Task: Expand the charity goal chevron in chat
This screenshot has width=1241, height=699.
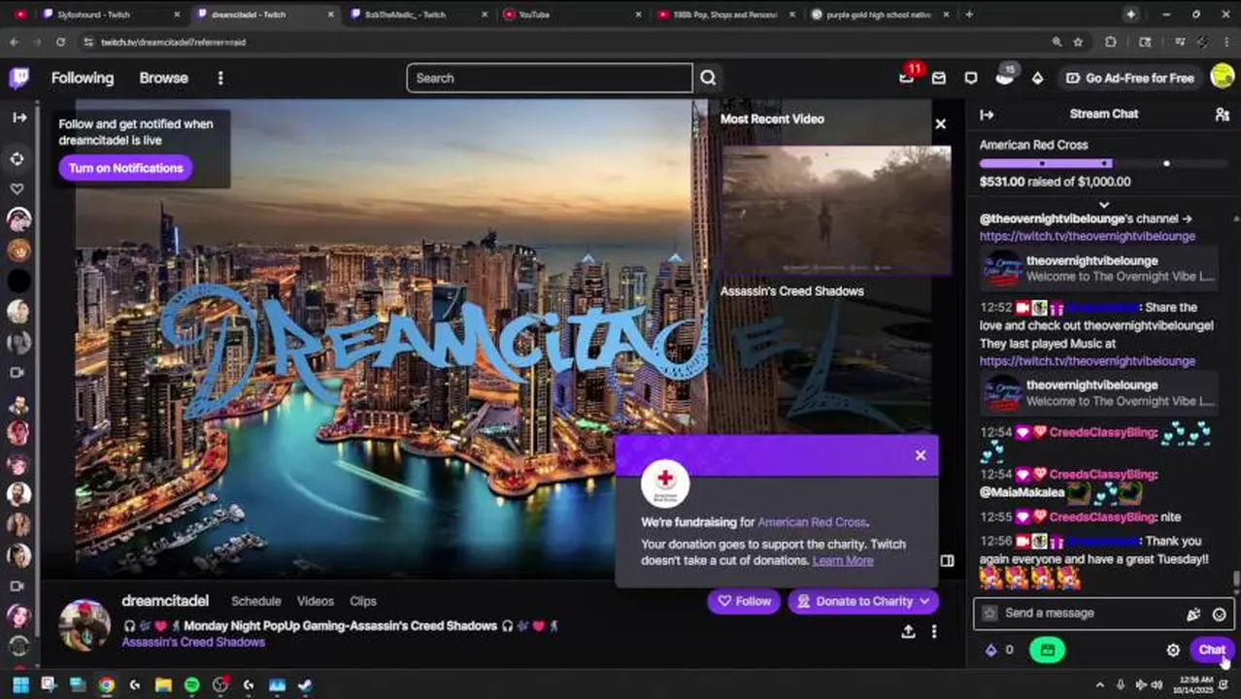Action: click(1104, 204)
